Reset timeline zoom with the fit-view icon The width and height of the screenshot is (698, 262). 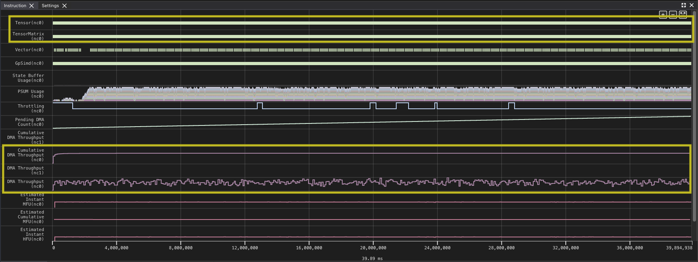click(683, 15)
